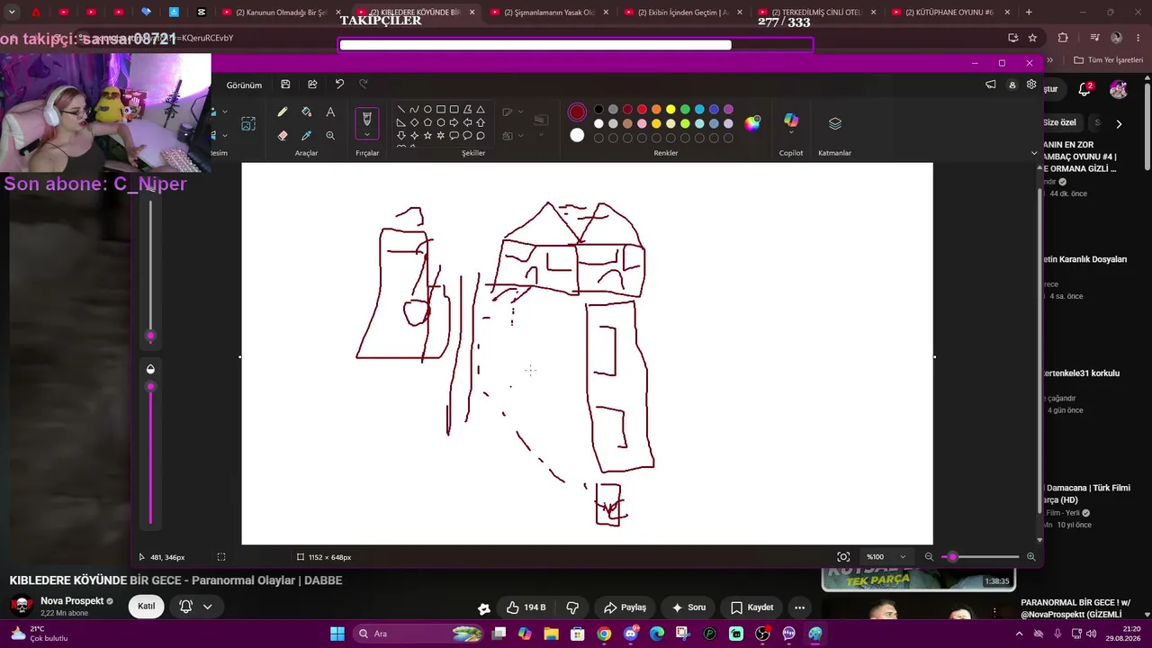Click the Kaydet save button
Image resolution: width=1152 pixels, height=648 pixels.
pyautogui.click(x=751, y=607)
